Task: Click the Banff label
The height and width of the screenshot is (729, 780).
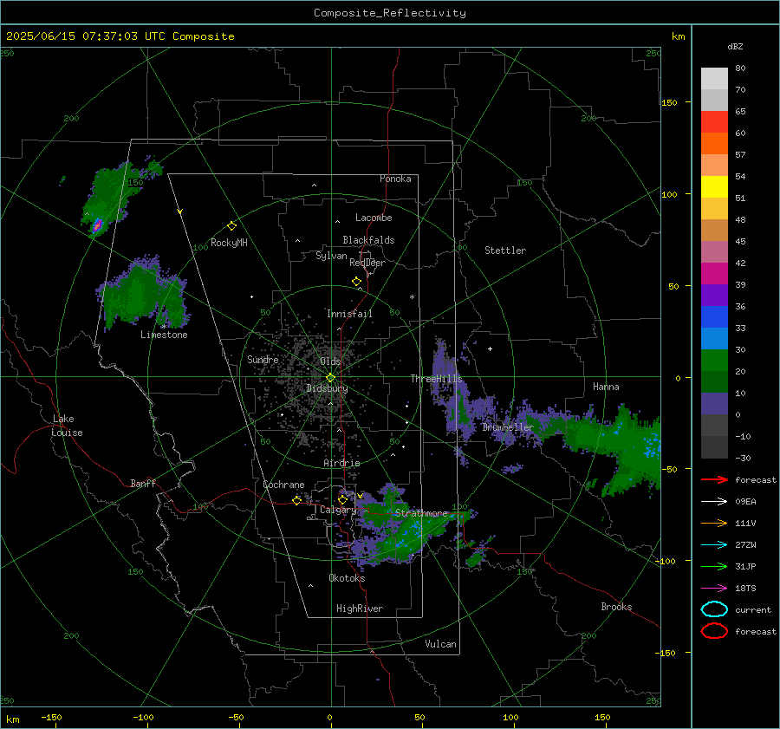Action: pos(143,484)
